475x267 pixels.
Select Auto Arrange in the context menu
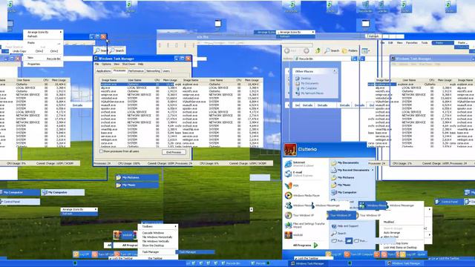click(x=392, y=232)
